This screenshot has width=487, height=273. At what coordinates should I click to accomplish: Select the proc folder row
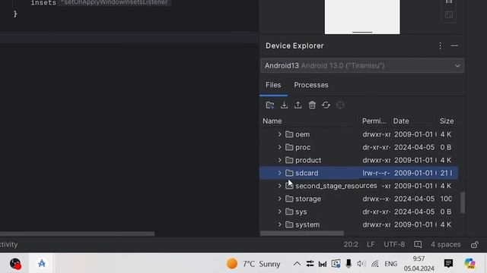[x=358, y=147]
